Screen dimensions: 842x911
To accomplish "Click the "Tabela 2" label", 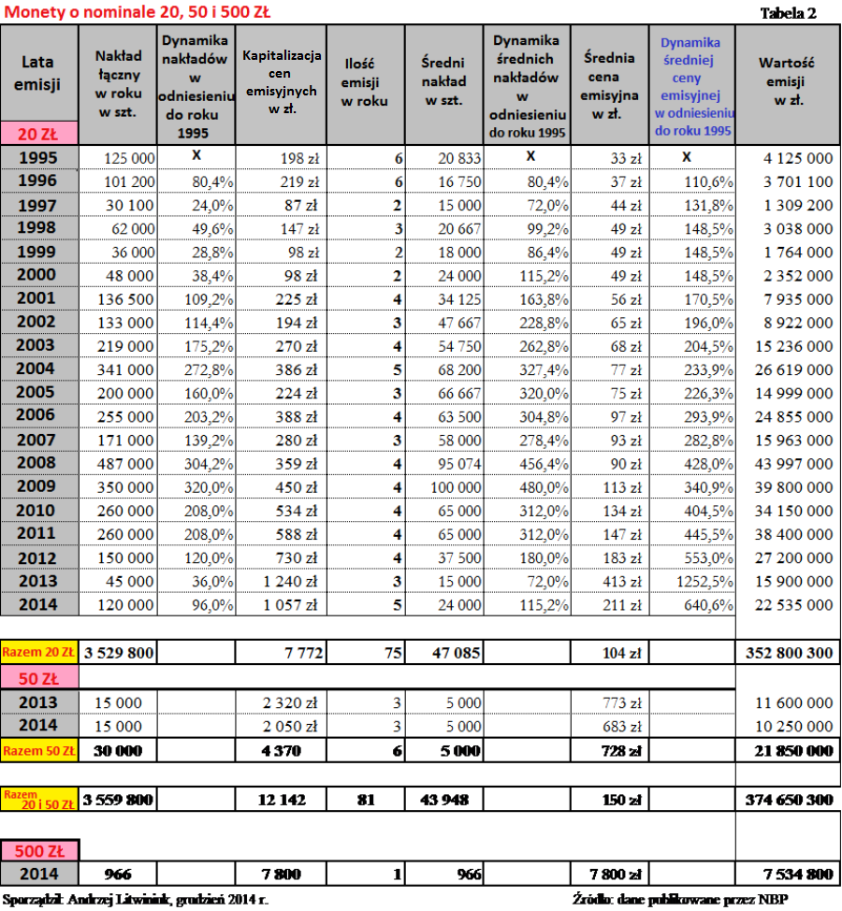I will 788,13.
